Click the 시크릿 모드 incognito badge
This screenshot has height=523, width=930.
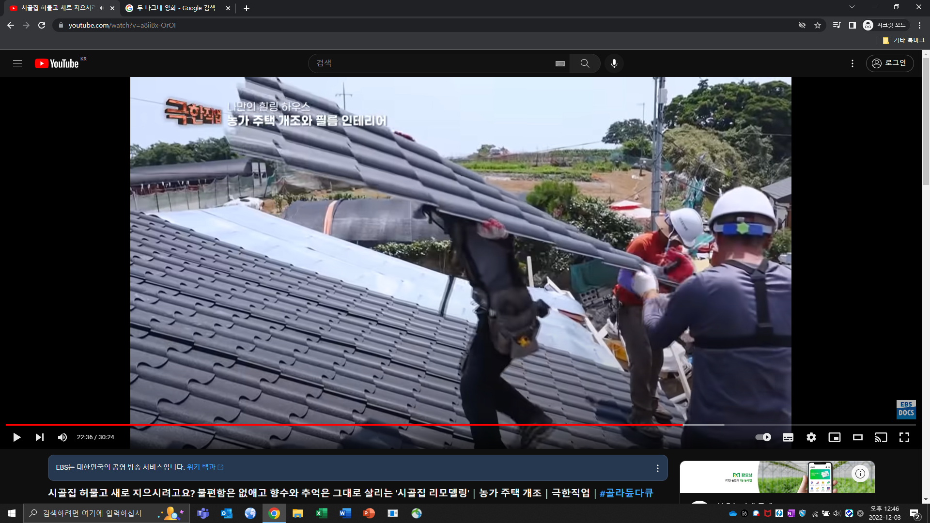[884, 25]
